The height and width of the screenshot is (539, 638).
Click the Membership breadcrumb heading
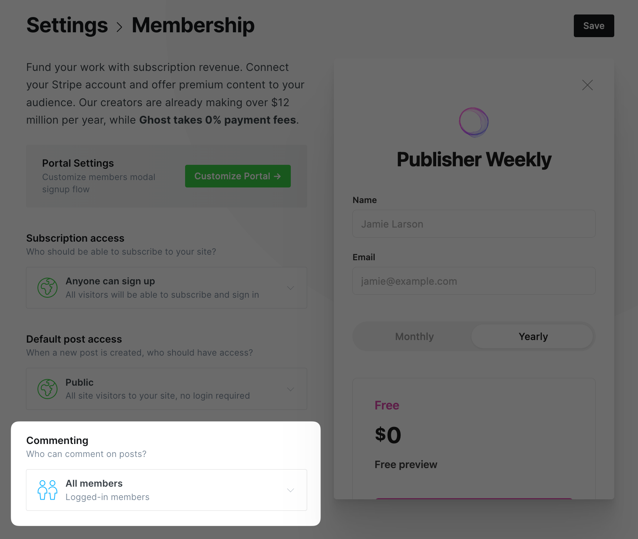click(193, 25)
